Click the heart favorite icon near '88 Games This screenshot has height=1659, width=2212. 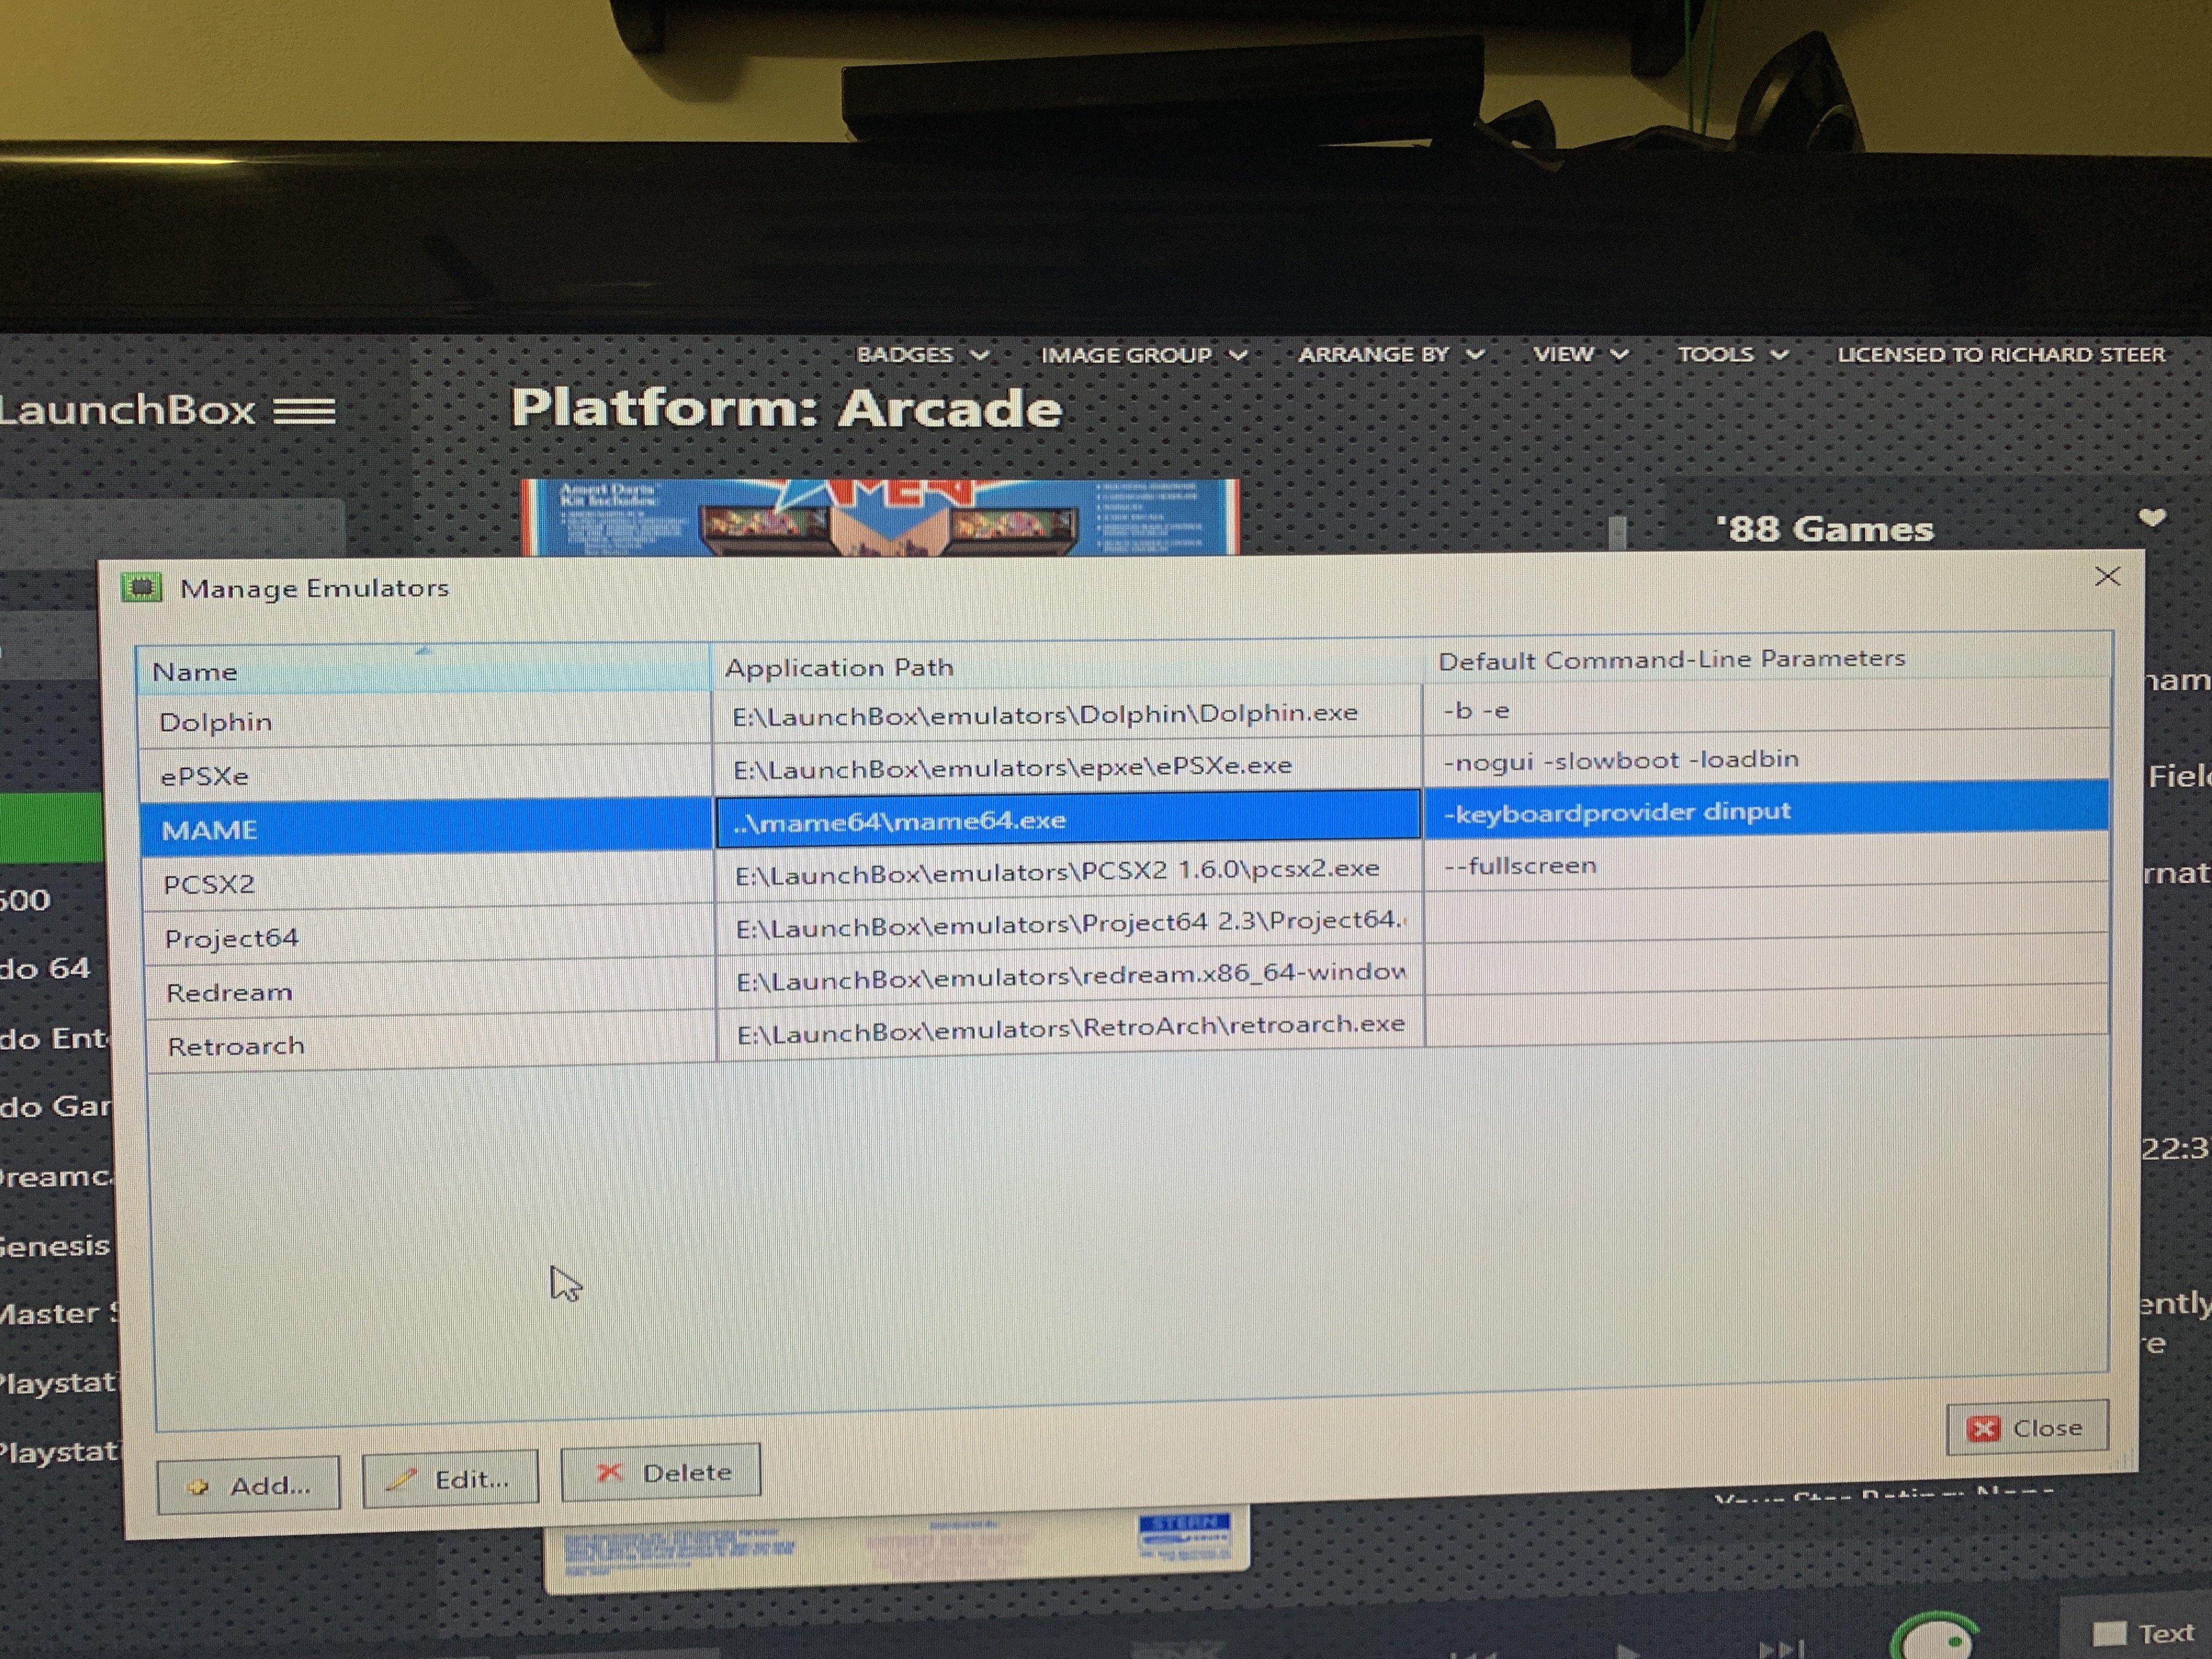2152,517
